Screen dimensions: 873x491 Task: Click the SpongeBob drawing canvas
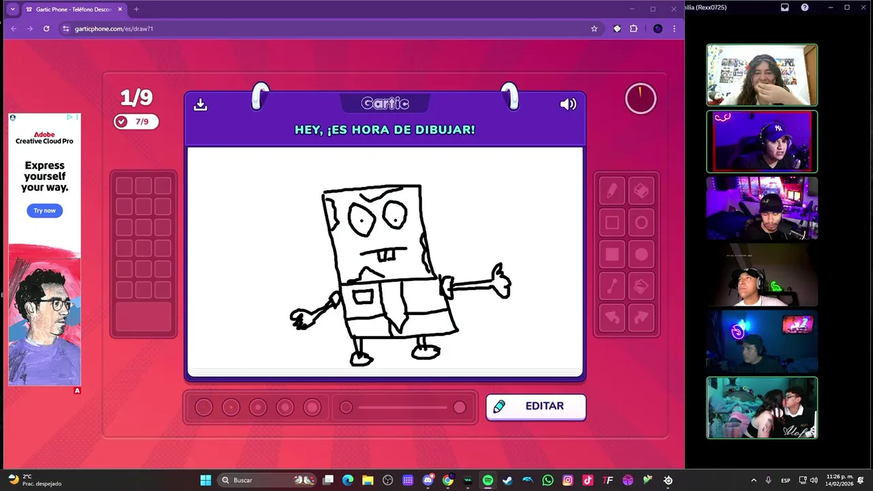[385, 261]
